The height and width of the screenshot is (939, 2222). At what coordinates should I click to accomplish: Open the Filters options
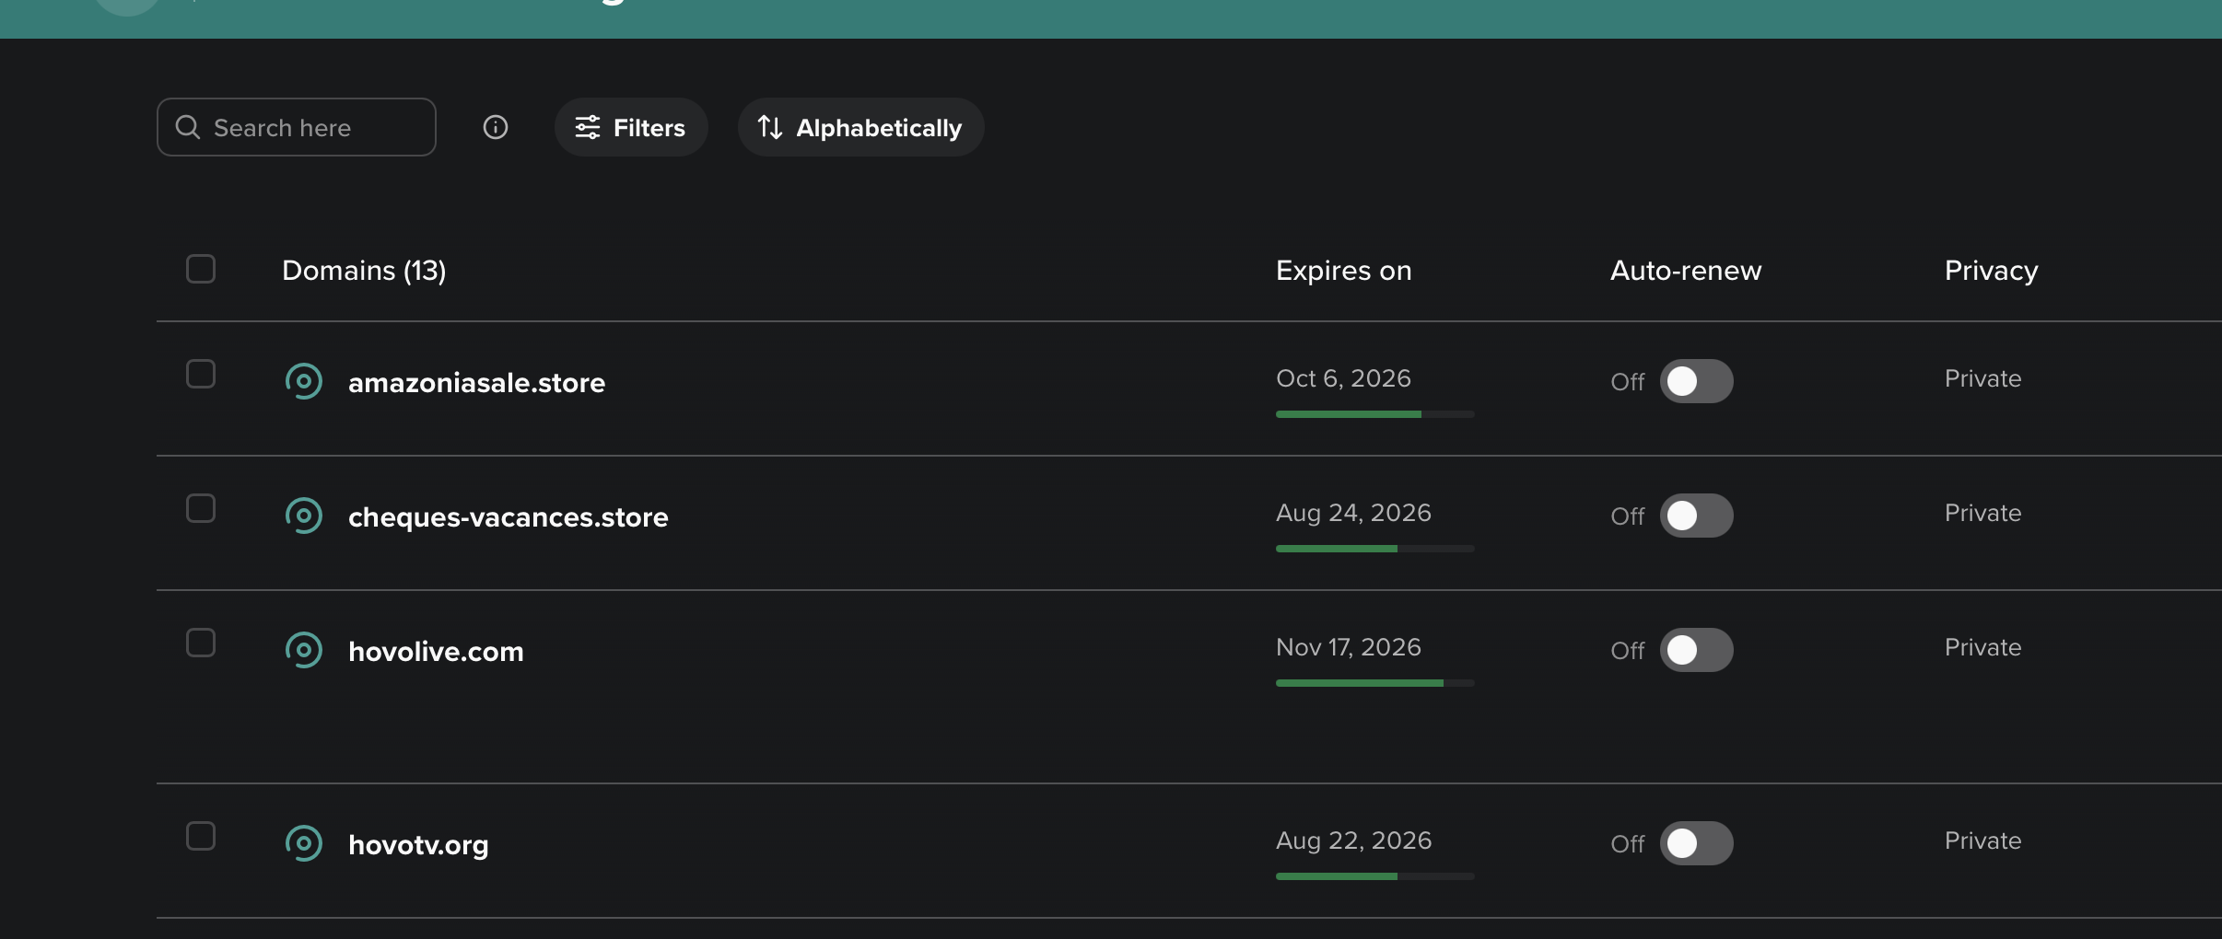(631, 127)
